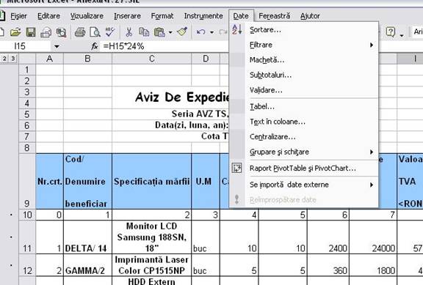This screenshot has height=285, width=423.
Task: Click the Sortare A-Z icon in menu
Action: click(237, 29)
